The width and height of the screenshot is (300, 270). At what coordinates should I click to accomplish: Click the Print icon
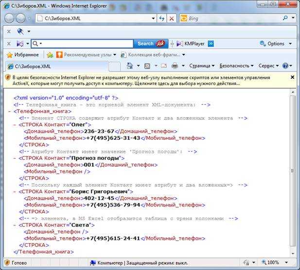[175, 66]
